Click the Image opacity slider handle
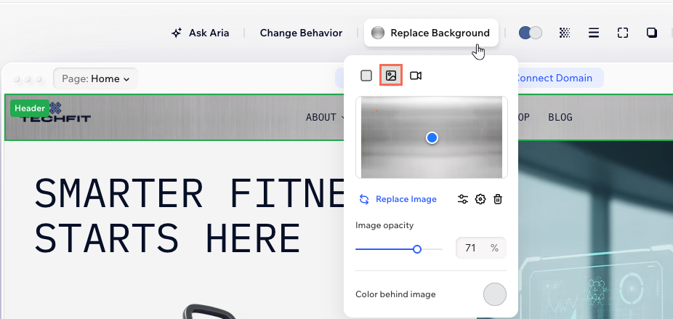This screenshot has height=319, width=673. click(416, 249)
